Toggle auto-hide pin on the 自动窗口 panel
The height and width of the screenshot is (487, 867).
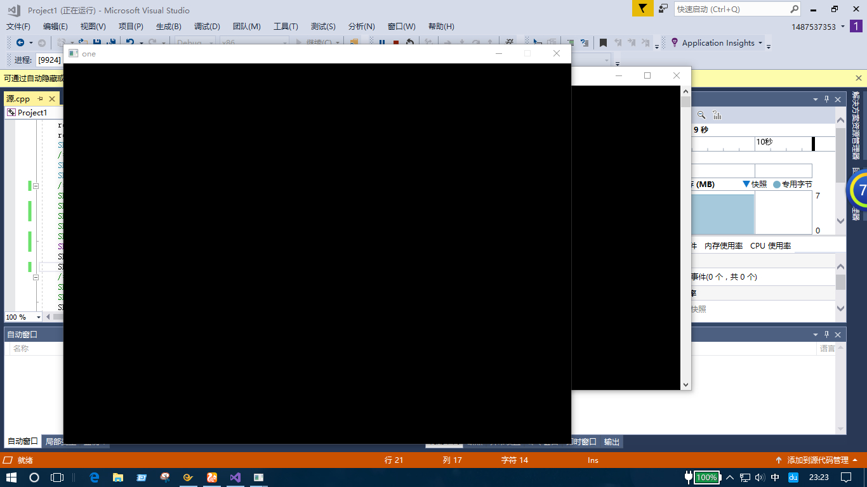tap(826, 334)
